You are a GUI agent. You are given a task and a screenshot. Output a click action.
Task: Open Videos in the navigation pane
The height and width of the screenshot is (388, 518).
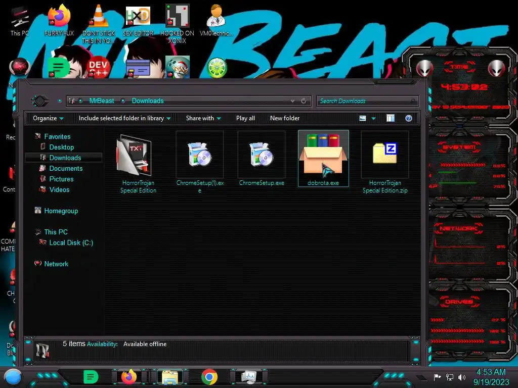pyautogui.click(x=60, y=189)
